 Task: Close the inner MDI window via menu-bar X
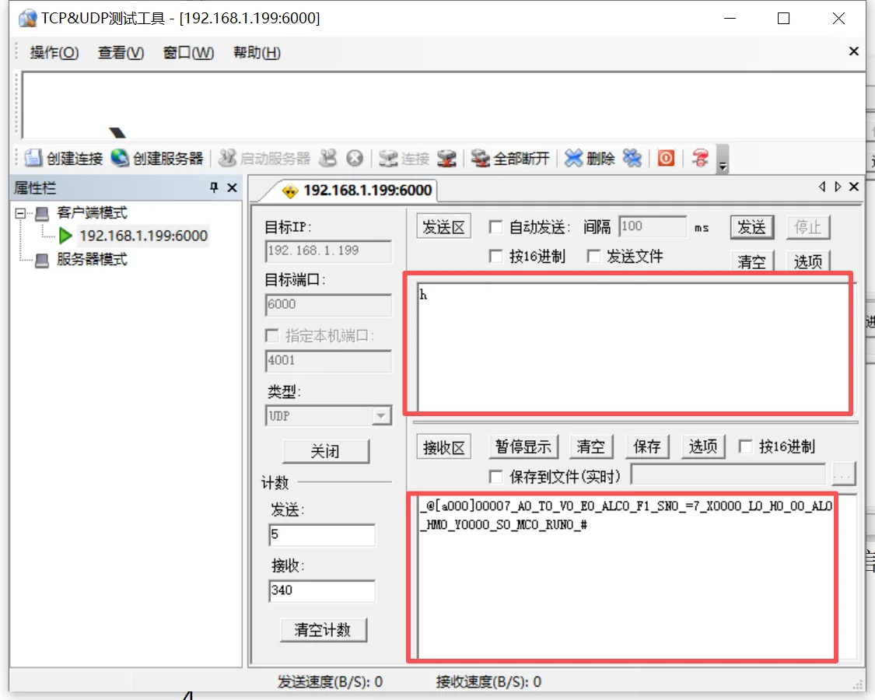click(x=854, y=51)
